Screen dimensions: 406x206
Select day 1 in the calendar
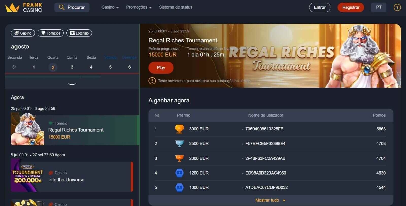pyautogui.click(x=34, y=67)
